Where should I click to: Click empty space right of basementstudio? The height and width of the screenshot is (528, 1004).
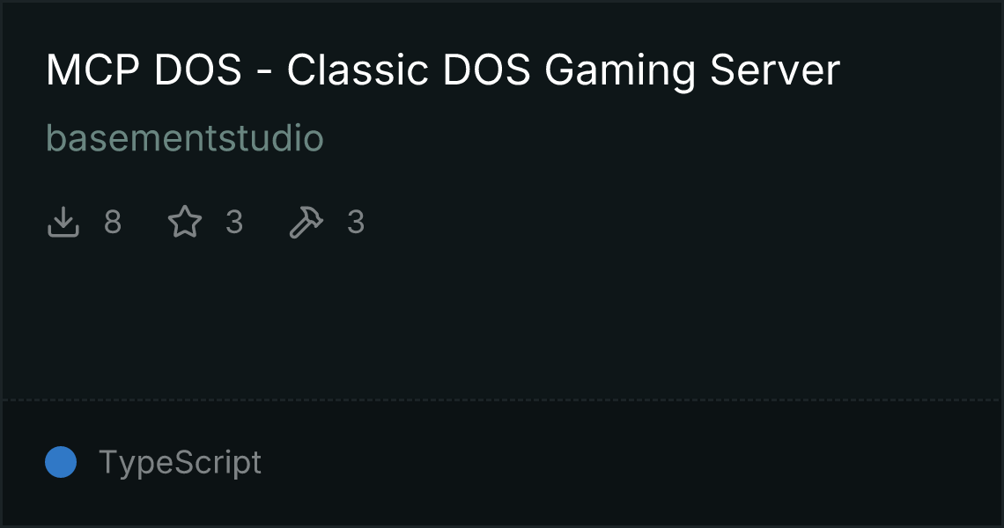(x=660, y=137)
